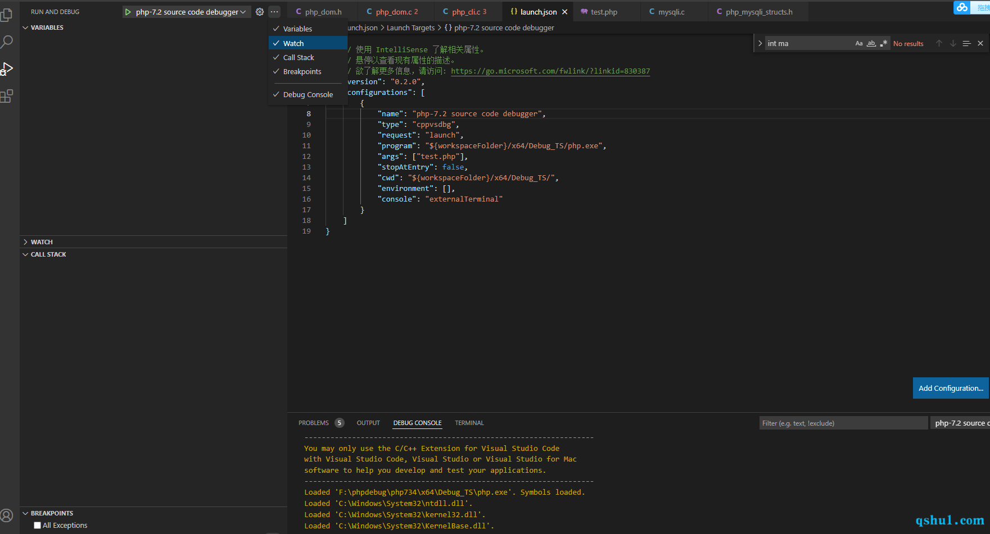Toggle the Debug Console menu entry
Viewport: 990px width, 534px height.
308,94
